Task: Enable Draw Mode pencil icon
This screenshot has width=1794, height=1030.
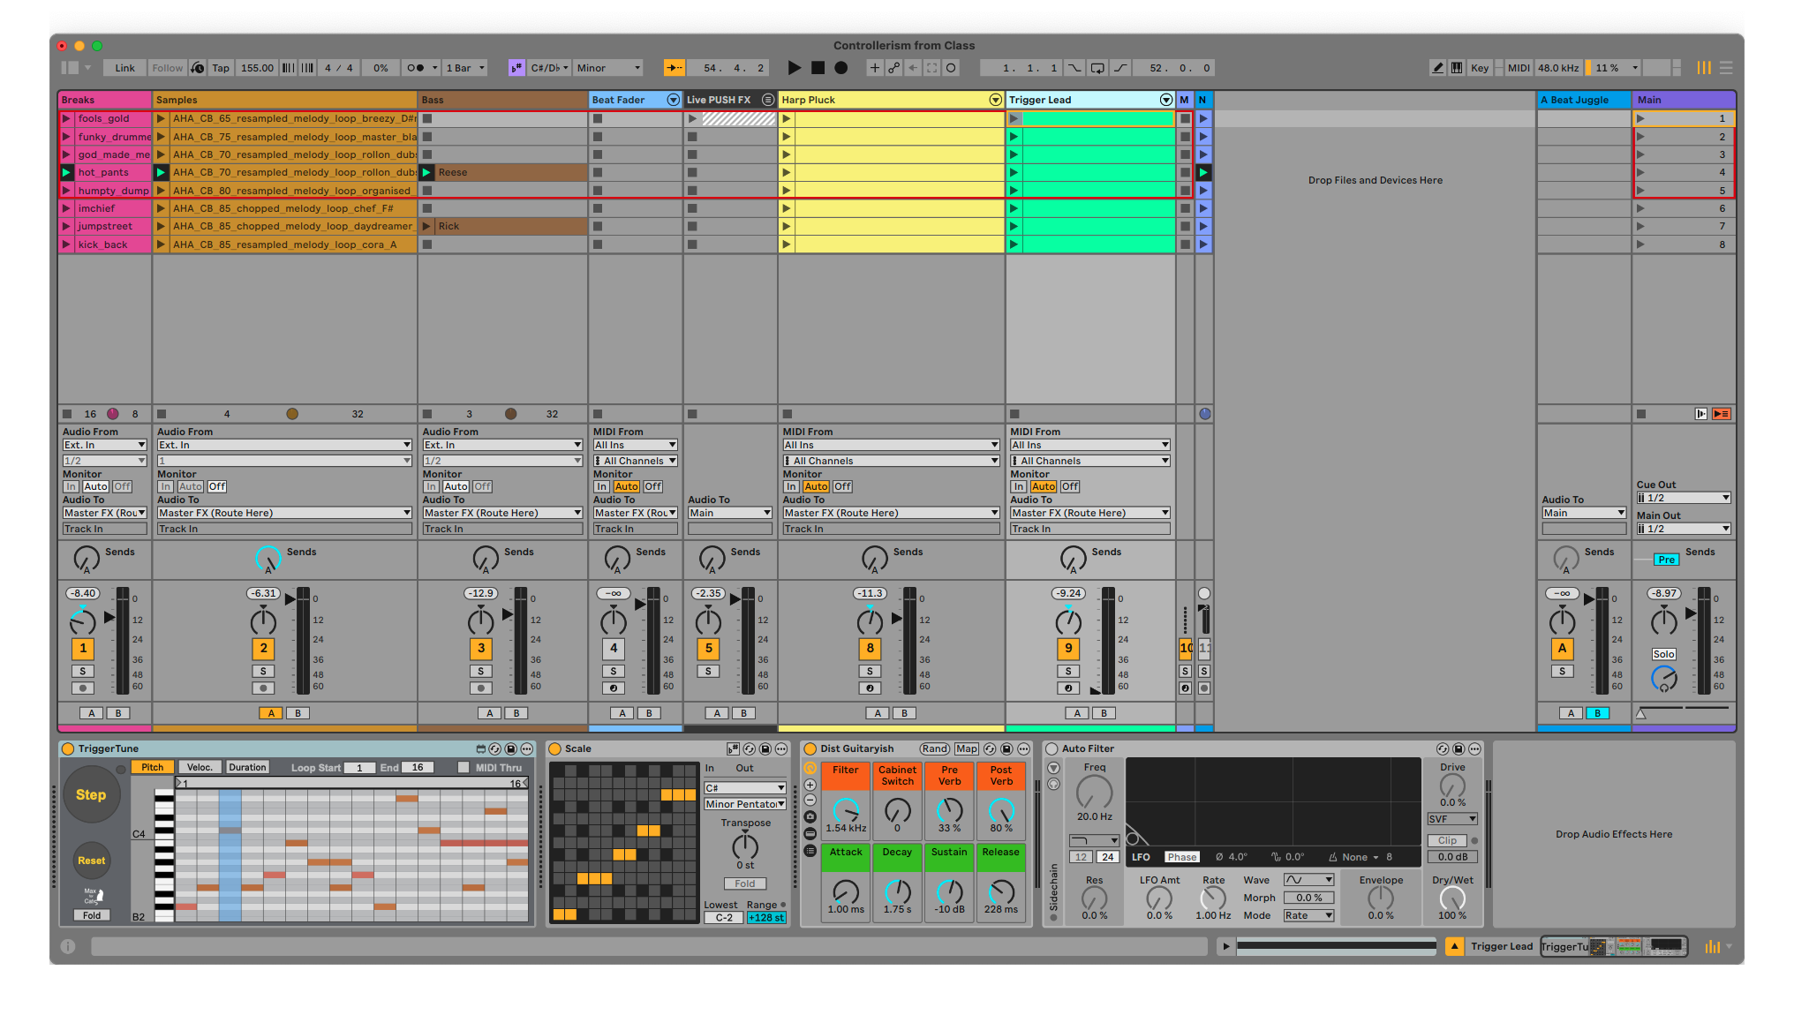Action: point(1437,68)
